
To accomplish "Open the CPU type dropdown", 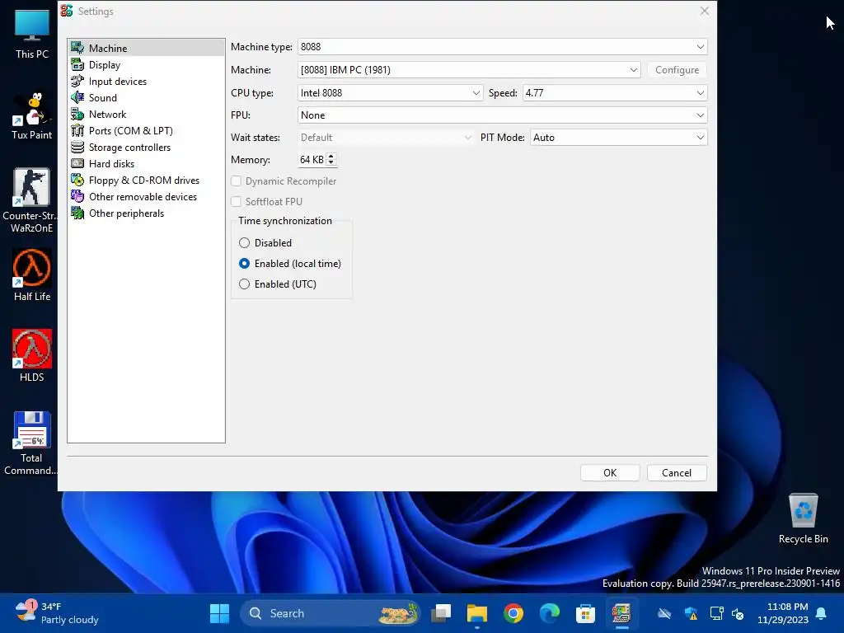I will (x=390, y=92).
